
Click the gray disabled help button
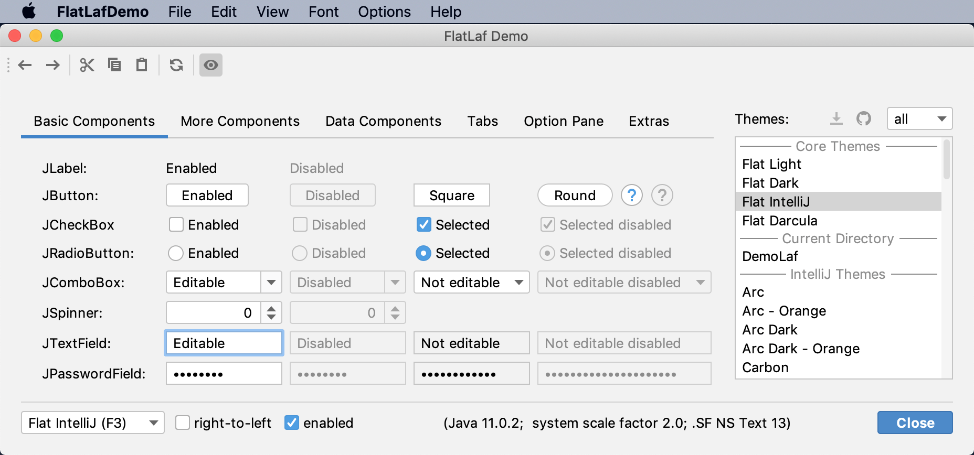pos(662,195)
